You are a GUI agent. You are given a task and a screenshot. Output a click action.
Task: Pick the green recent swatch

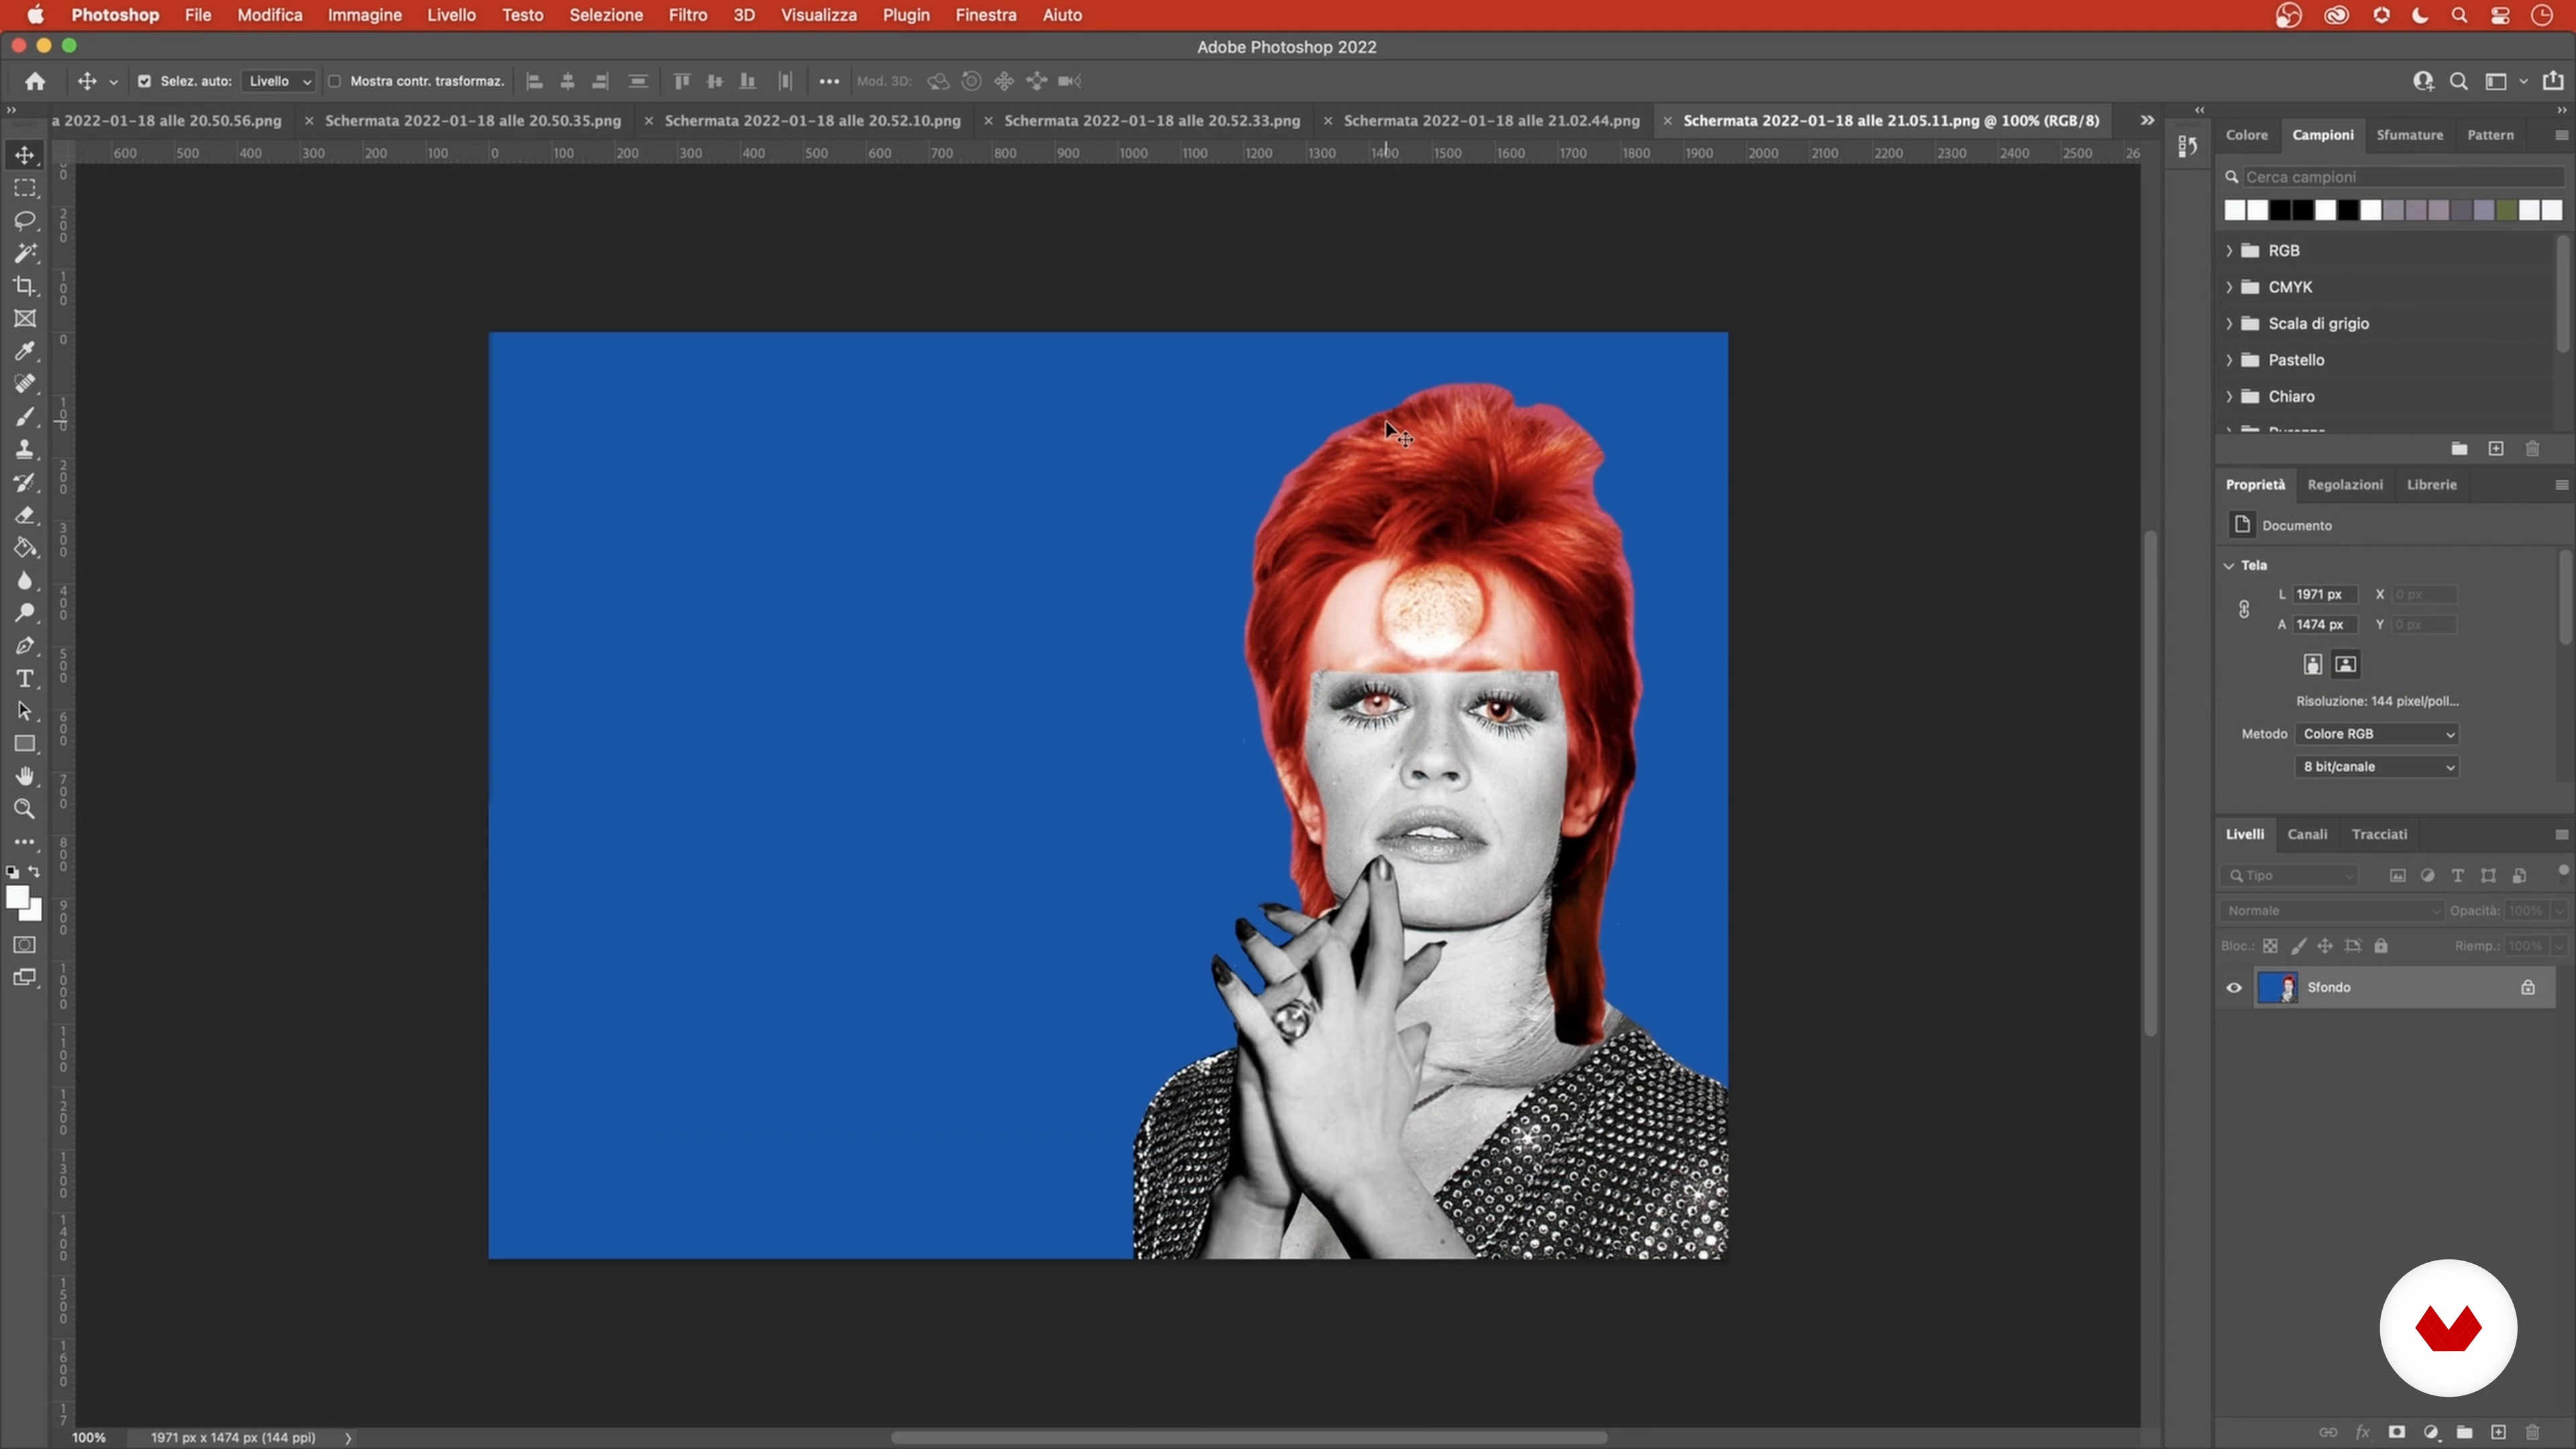pos(2507,210)
